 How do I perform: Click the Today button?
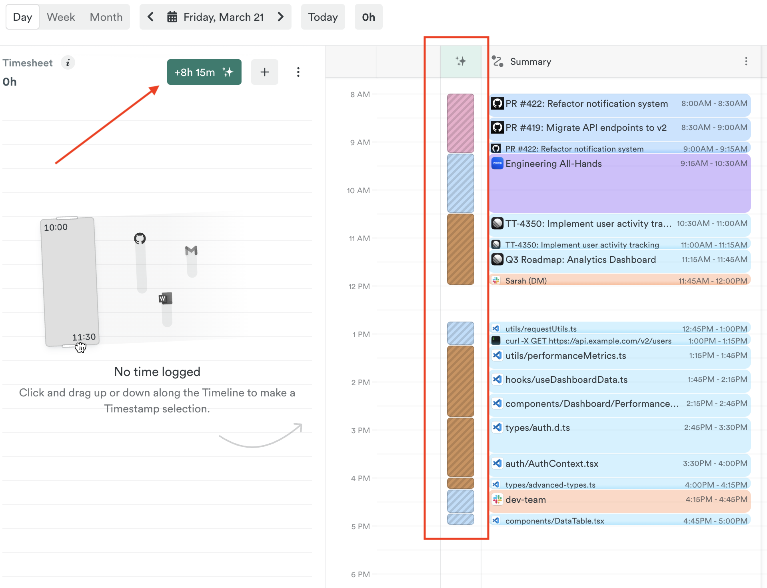point(323,17)
